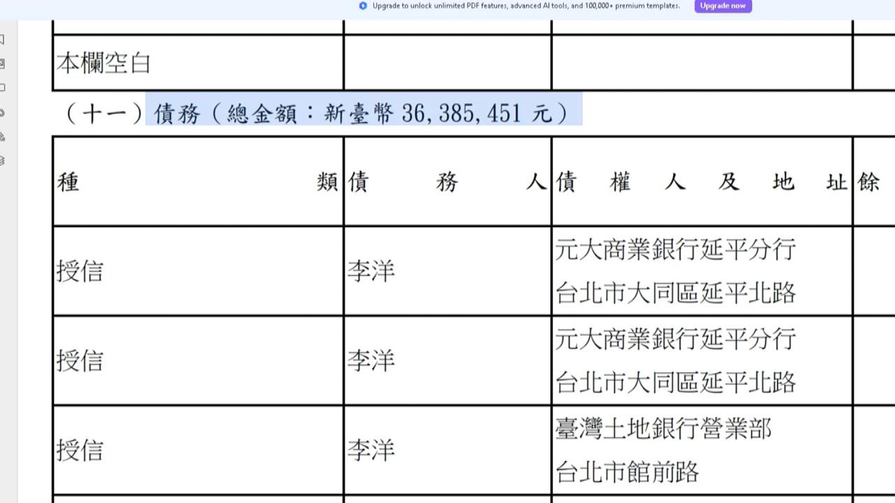Open the comments panel icon in the sidebar
This screenshot has width=895, height=503.
(6, 88)
